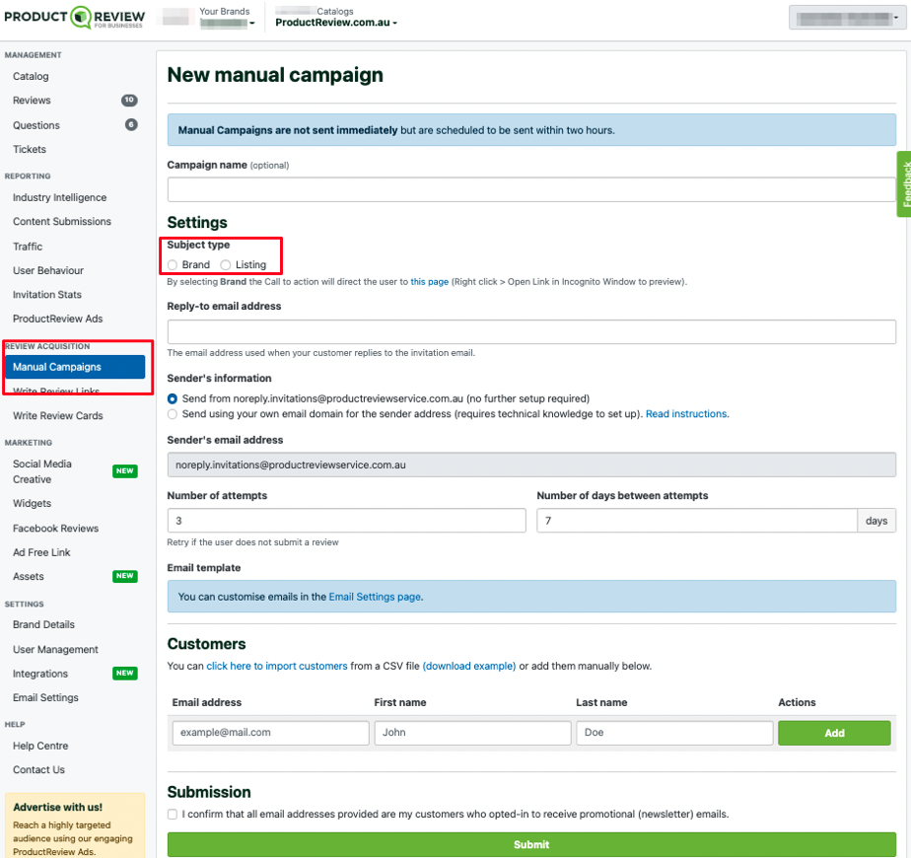Focus the Reply-to email address field
Viewport: 911px width, 858px height.
click(x=531, y=332)
